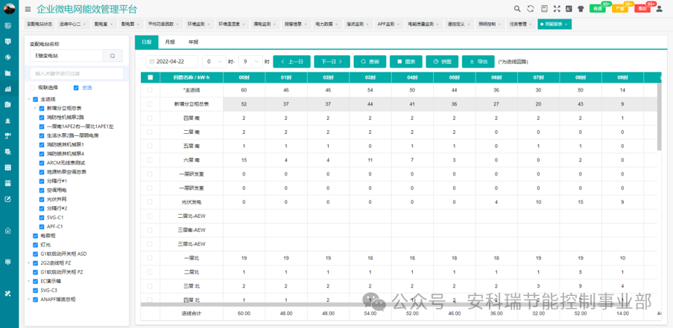The height and width of the screenshot is (328, 673).
Task: Open the APF监测 page tab
Action: [x=388, y=25]
